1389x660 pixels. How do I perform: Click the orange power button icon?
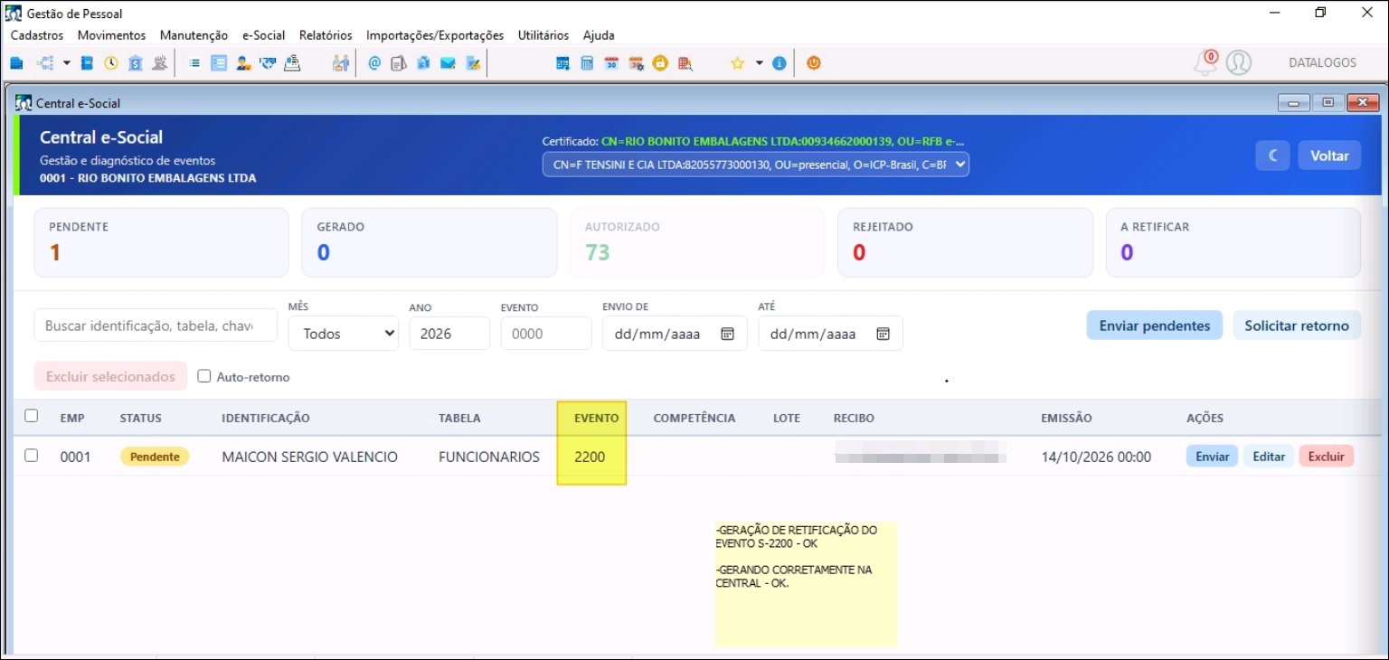814,63
